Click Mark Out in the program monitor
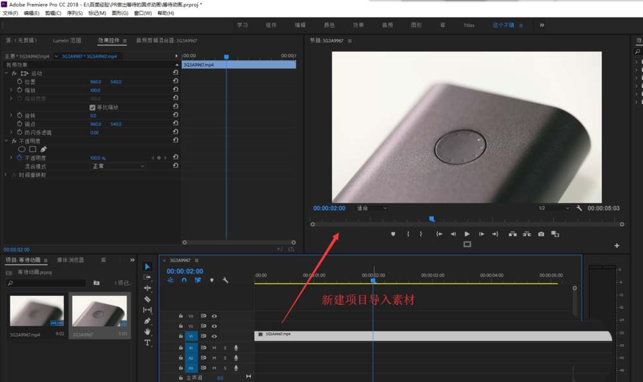Image resolution: width=643 pixels, height=382 pixels. (x=421, y=234)
